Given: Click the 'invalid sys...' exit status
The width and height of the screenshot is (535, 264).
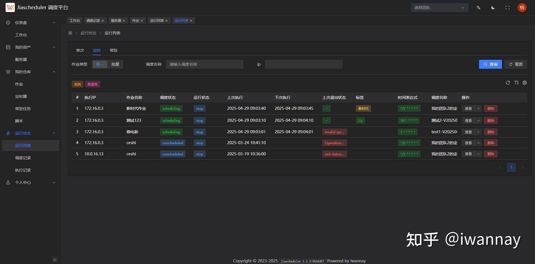Looking at the screenshot, I should [x=334, y=132].
